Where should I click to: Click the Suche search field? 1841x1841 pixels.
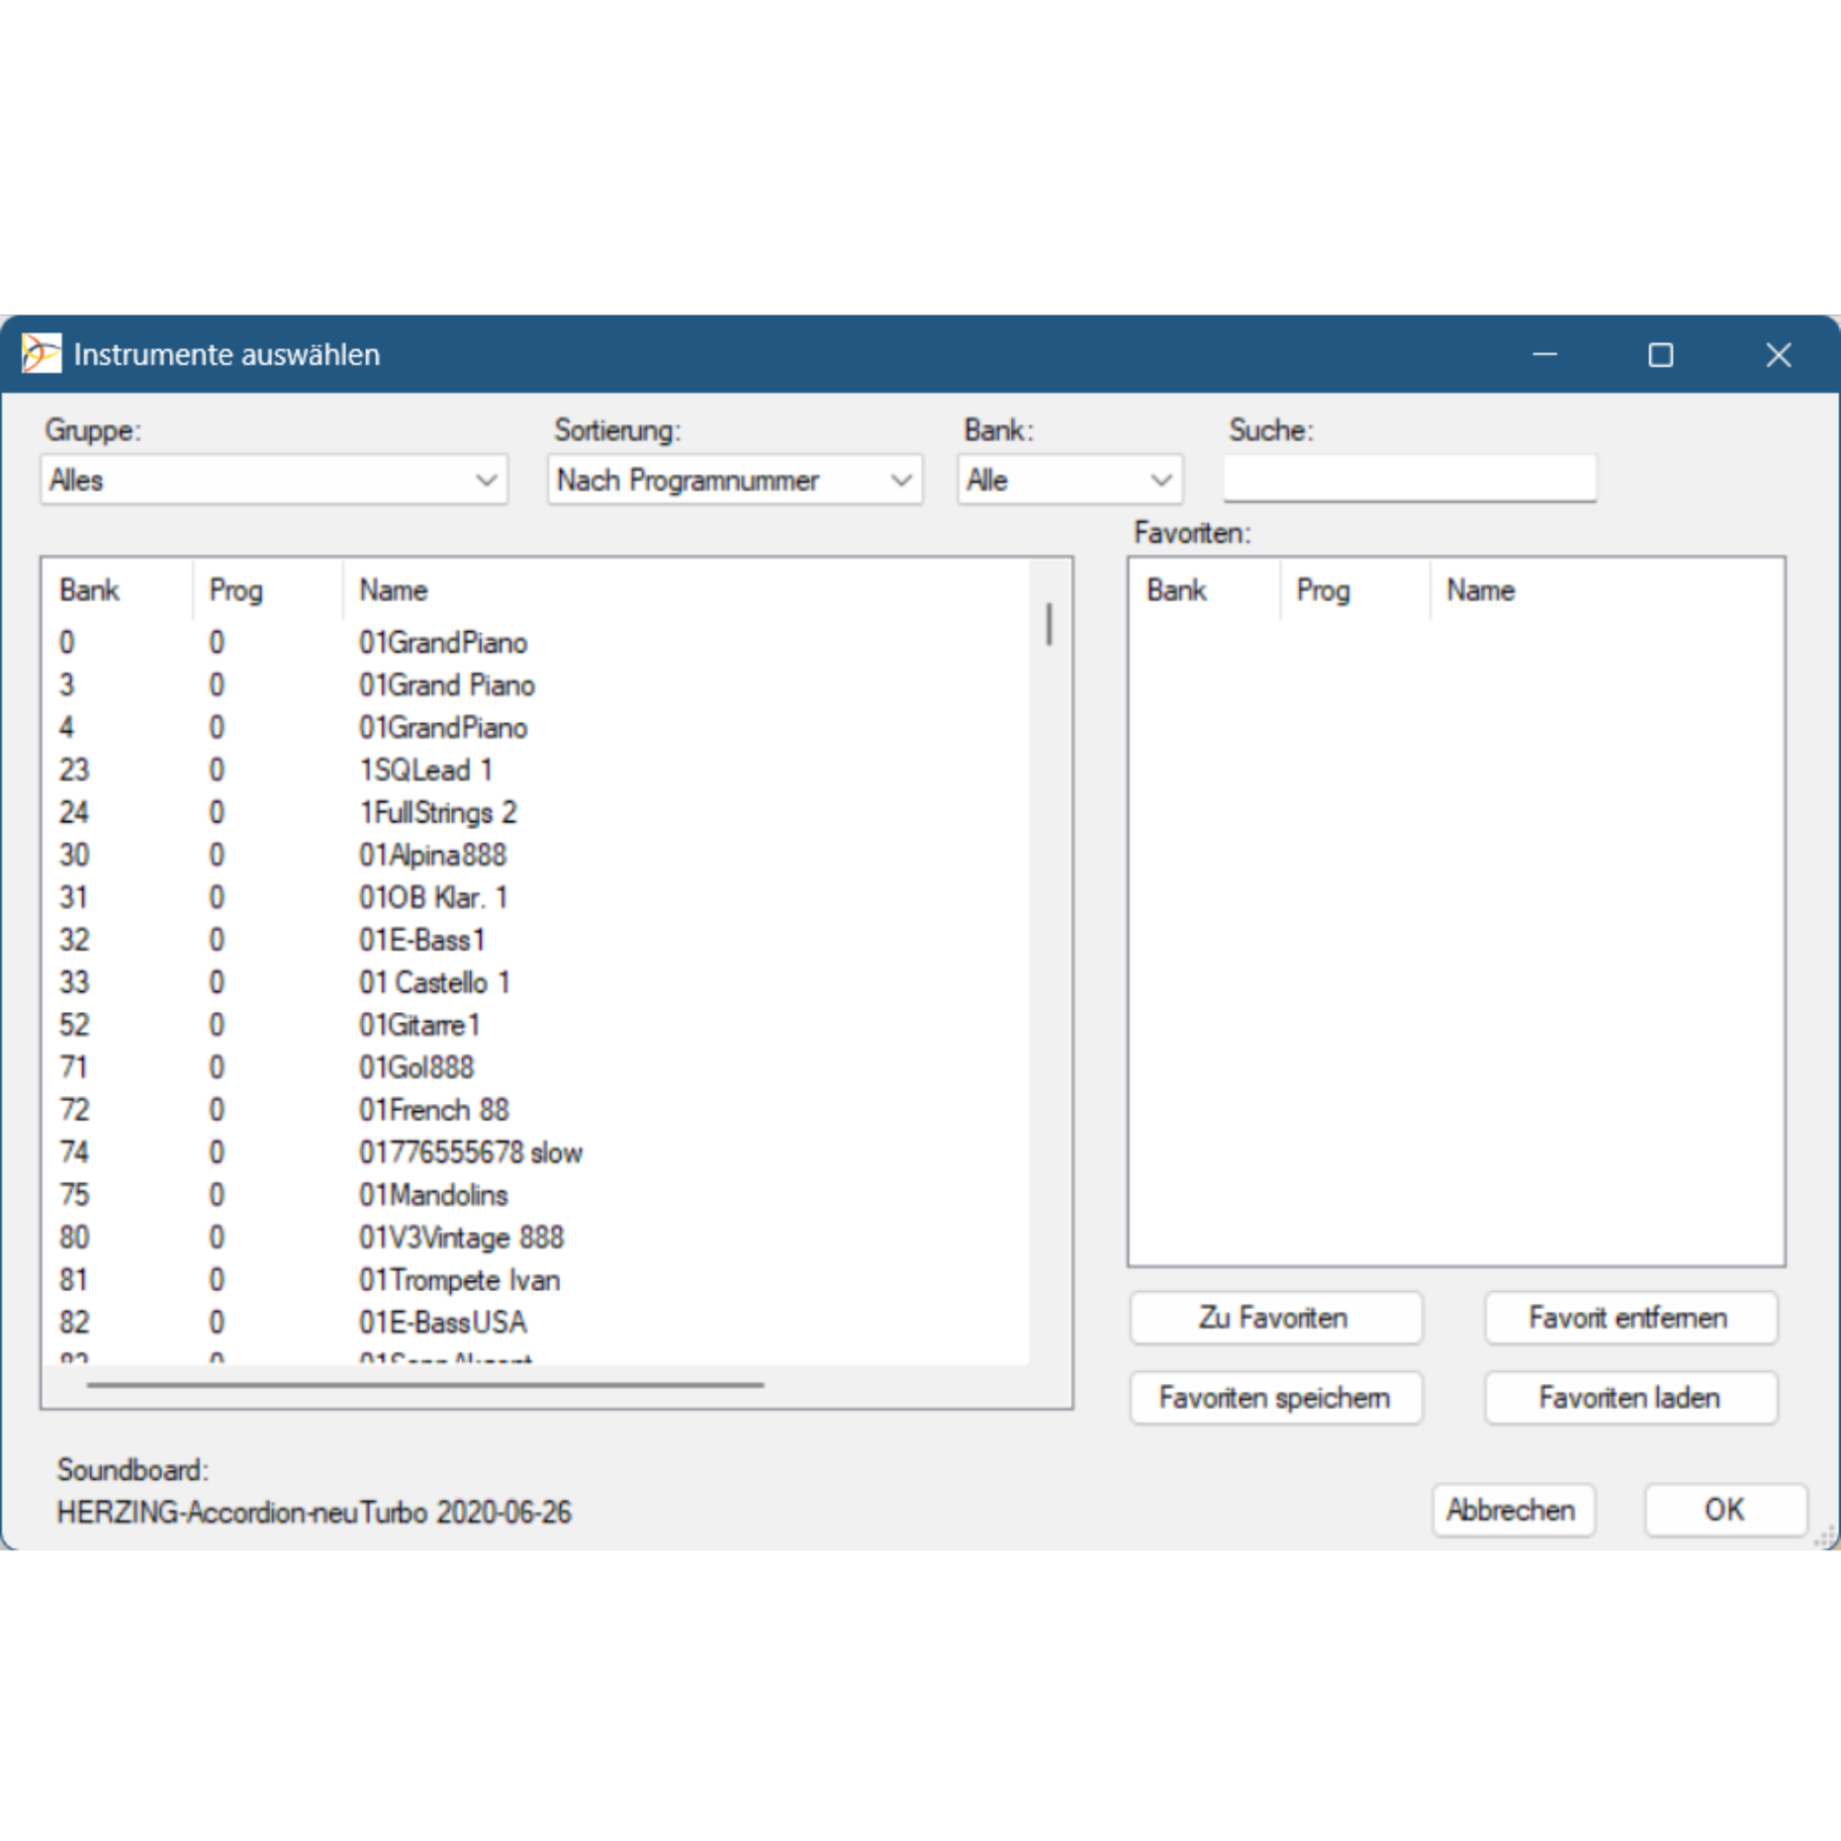point(1409,479)
